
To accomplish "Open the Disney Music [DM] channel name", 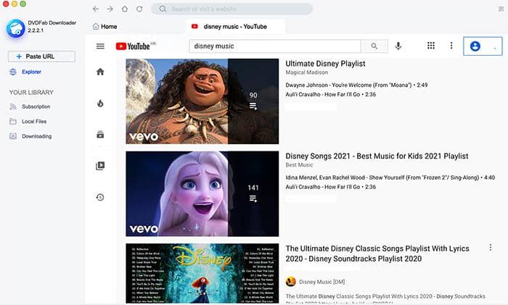I will tap(321, 282).
